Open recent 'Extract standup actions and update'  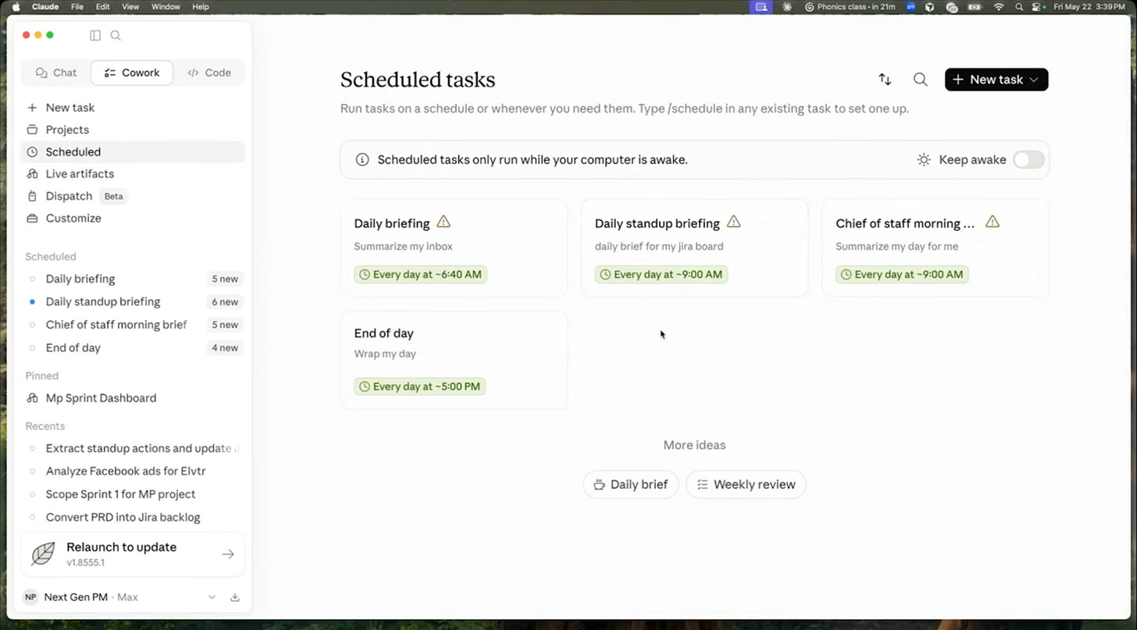click(133, 449)
